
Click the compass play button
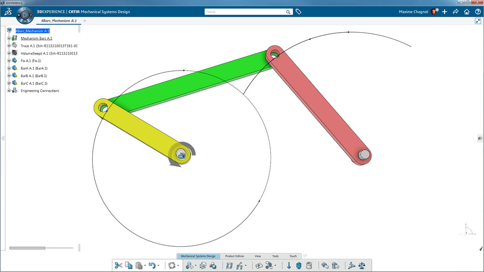[25, 15]
